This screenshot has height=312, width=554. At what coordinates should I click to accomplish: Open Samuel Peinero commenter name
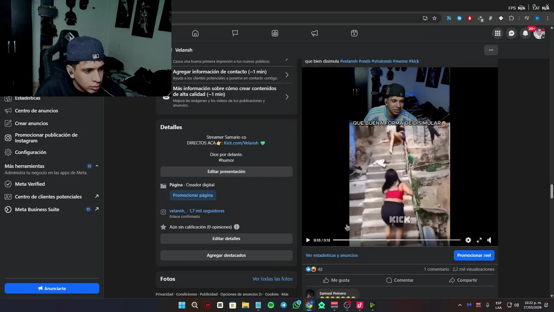click(x=332, y=293)
